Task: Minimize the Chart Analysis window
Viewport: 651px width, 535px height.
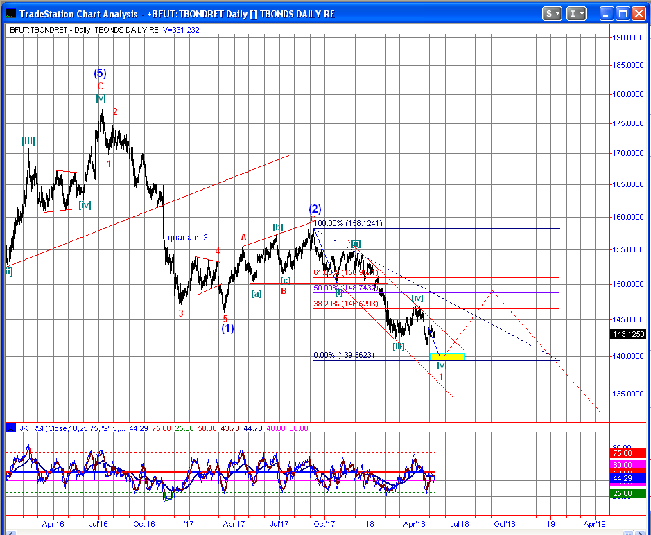Action: pos(607,14)
